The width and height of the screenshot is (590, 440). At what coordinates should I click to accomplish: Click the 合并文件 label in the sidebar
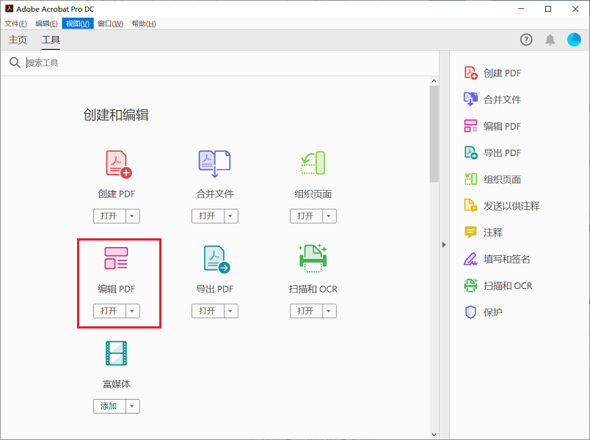click(x=502, y=100)
